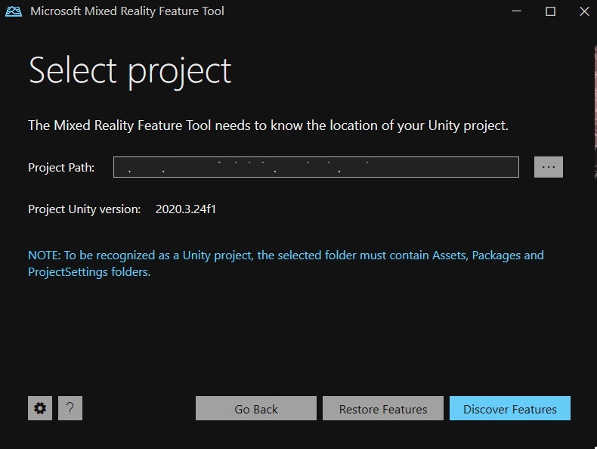Click Restore Features button
This screenshot has width=597, height=449.
coord(383,408)
